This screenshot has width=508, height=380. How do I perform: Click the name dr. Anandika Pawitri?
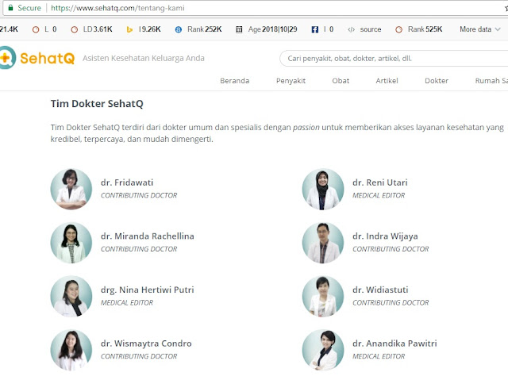(x=394, y=344)
